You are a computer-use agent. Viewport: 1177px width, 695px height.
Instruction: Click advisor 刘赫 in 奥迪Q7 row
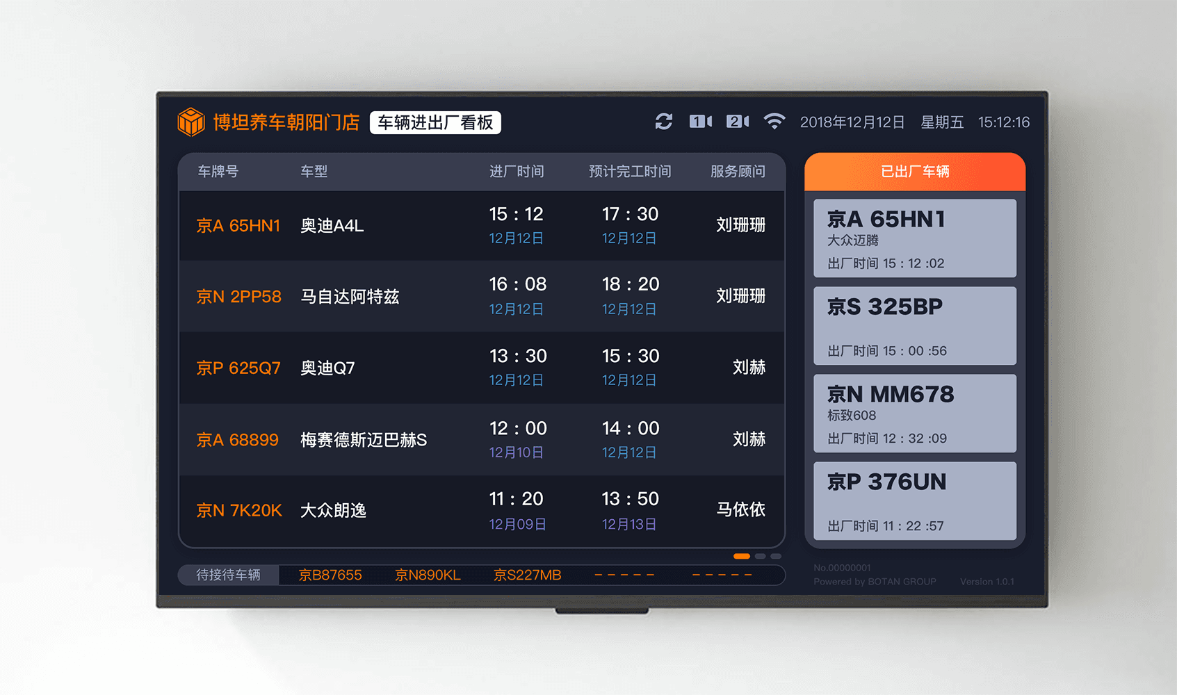coord(749,367)
